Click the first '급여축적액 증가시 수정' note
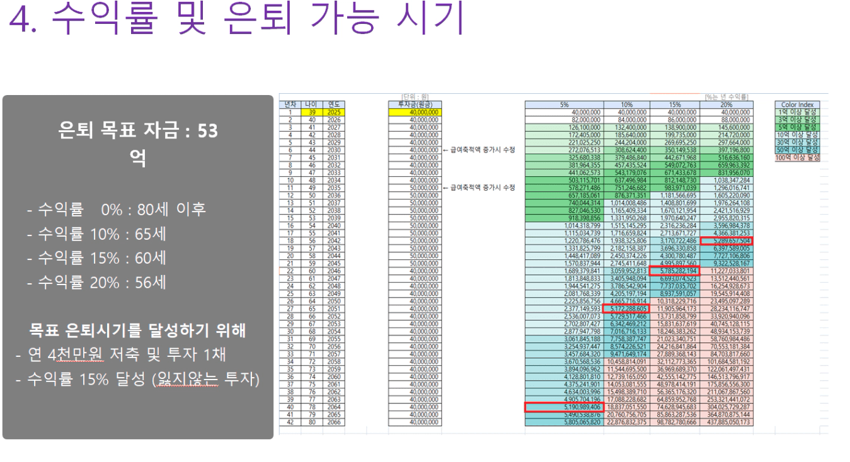 (x=479, y=150)
